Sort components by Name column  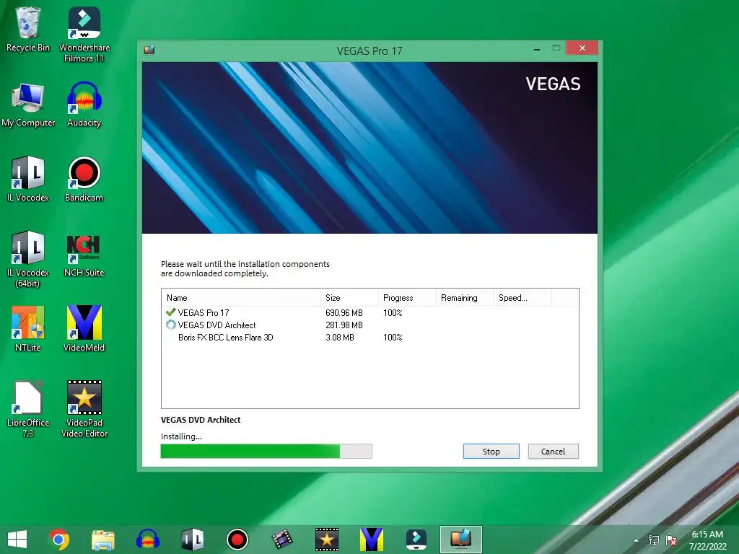(x=241, y=298)
